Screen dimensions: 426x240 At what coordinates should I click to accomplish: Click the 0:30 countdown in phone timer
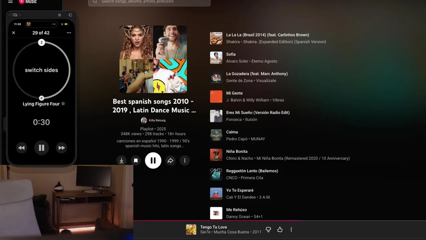point(41,122)
